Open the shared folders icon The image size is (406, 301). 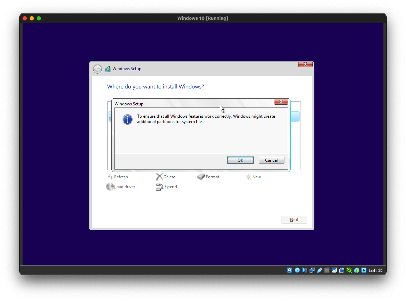(x=327, y=270)
